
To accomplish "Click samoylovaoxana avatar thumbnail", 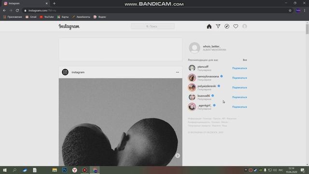I will coord(192,78).
